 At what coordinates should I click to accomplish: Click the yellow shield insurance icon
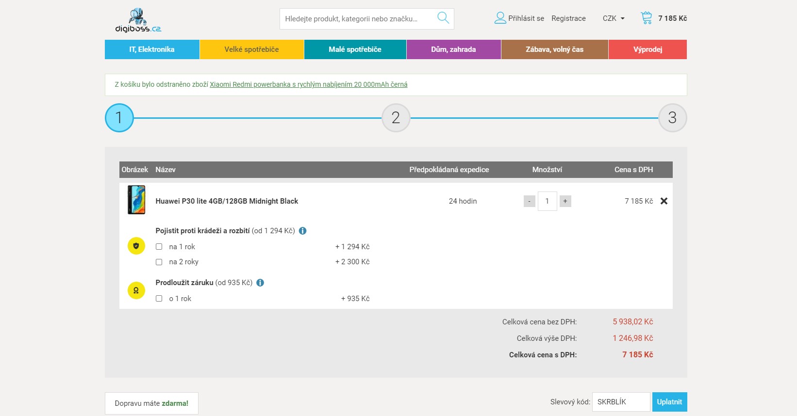point(136,246)
